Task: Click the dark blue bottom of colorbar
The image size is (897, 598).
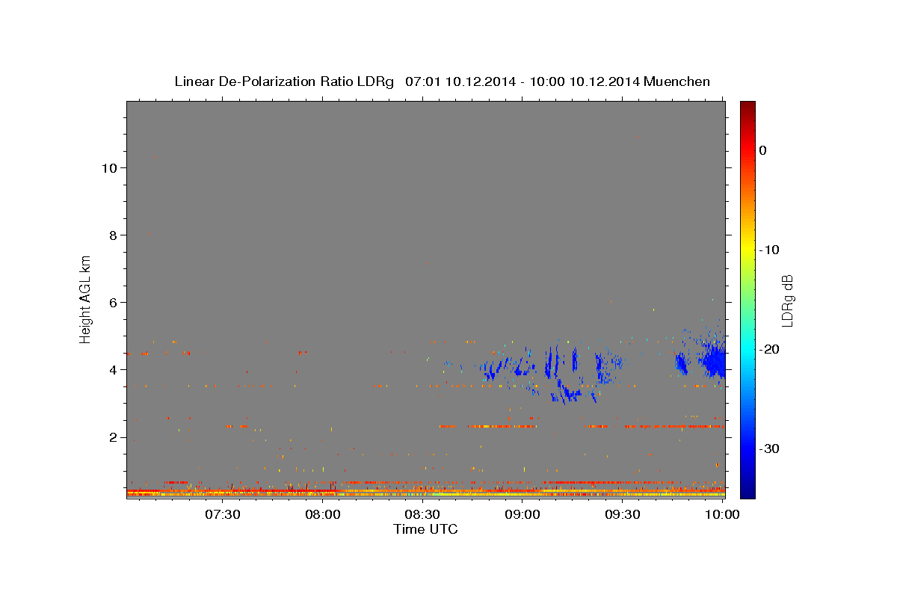Action: pyautogui.click(x=747, y=490)
